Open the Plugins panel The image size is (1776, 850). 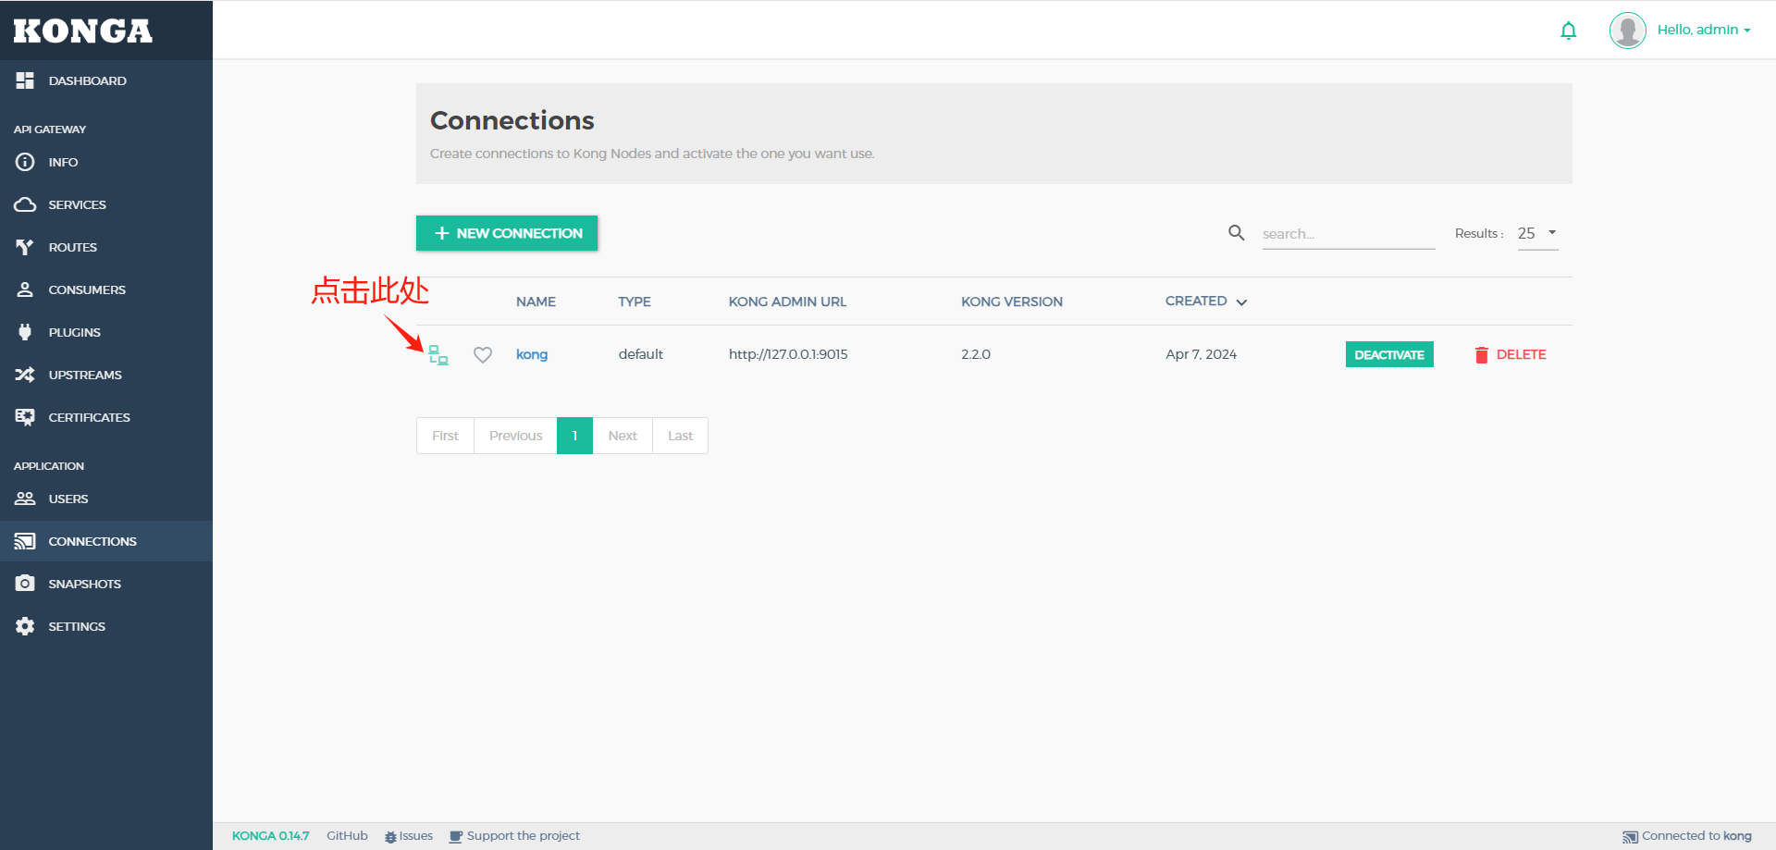click(x=74, y=332)
